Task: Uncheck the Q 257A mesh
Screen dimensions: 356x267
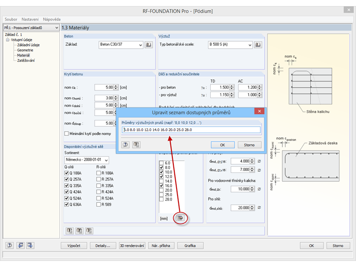Action: [x=67, y=179]
